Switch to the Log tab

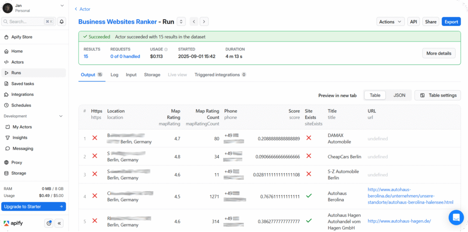click(114, 75)
